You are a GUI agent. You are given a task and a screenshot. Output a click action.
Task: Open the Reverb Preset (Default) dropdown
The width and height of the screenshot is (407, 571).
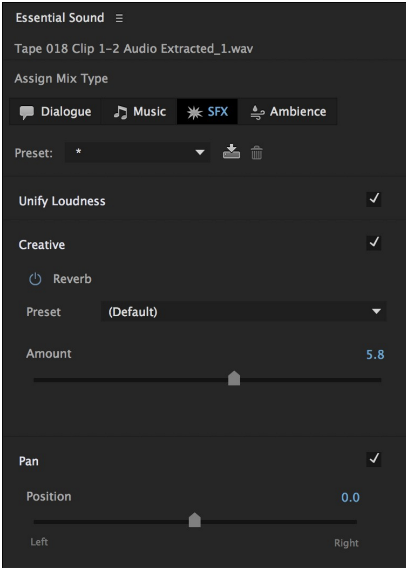pyautogui.click(x=243, y=312)
